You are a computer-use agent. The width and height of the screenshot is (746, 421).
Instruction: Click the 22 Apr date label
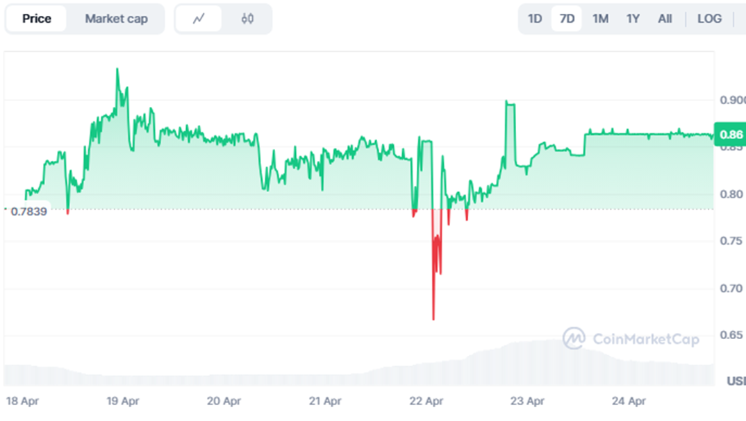click(x=426, y=401)
